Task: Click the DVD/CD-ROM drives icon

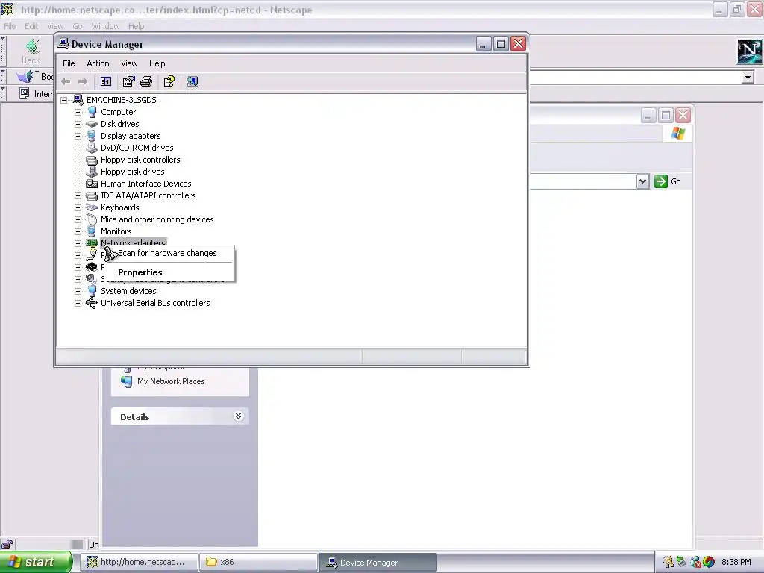Action: (92, 148)
